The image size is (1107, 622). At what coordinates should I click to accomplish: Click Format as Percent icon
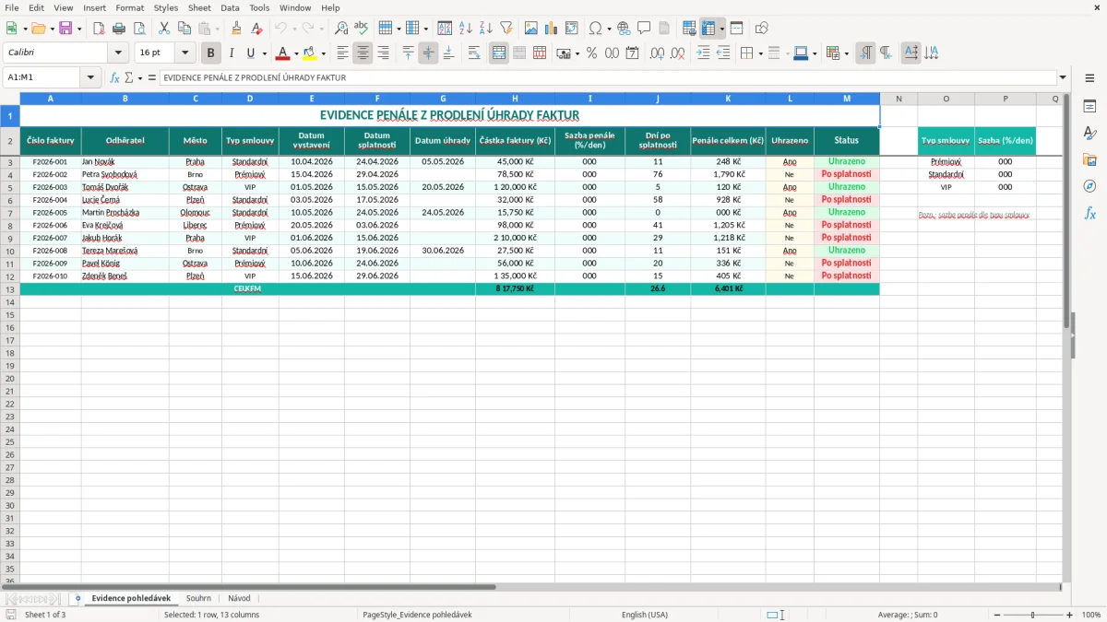pyautogui.click(x=591, y=53)
